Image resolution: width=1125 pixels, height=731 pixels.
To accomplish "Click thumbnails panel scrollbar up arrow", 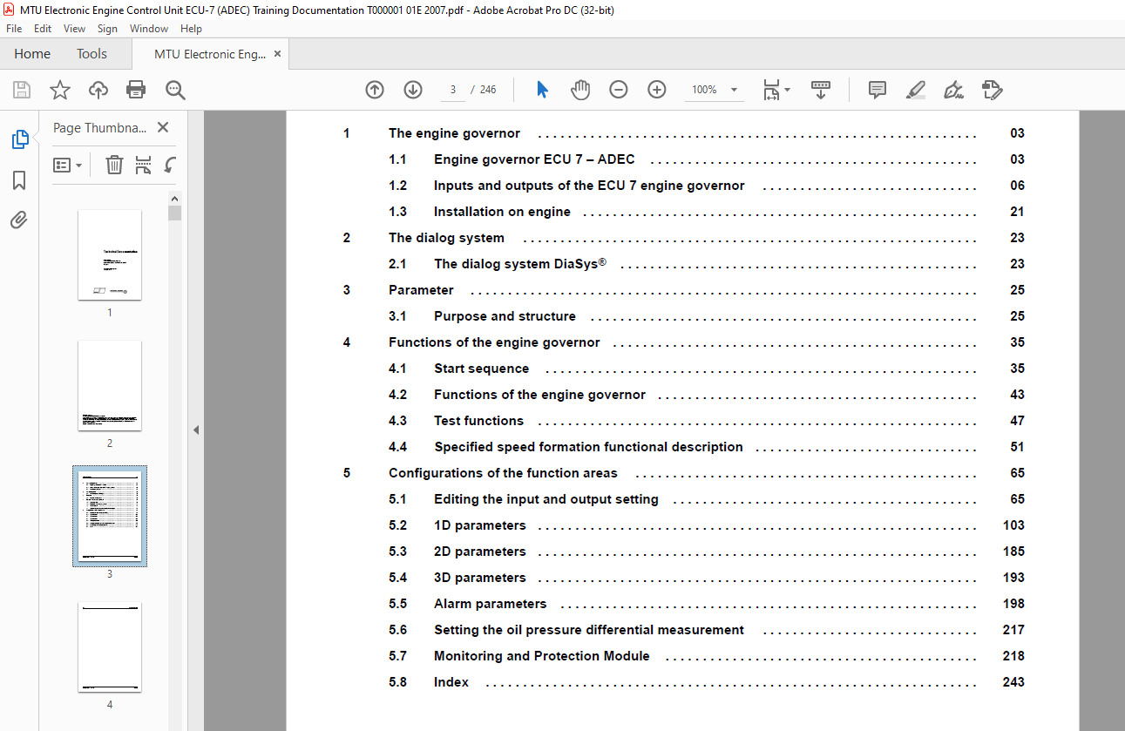I will coord(175,198).
